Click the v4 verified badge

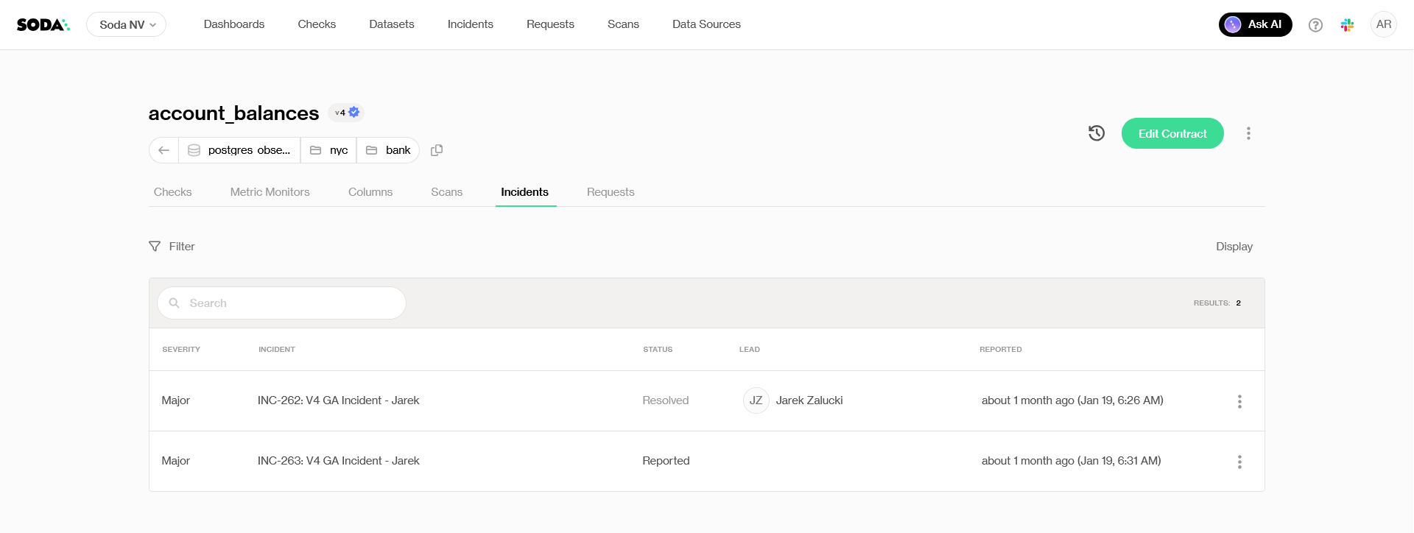[x=346, y=113]
